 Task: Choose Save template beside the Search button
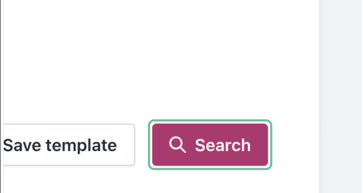point(69,145)
